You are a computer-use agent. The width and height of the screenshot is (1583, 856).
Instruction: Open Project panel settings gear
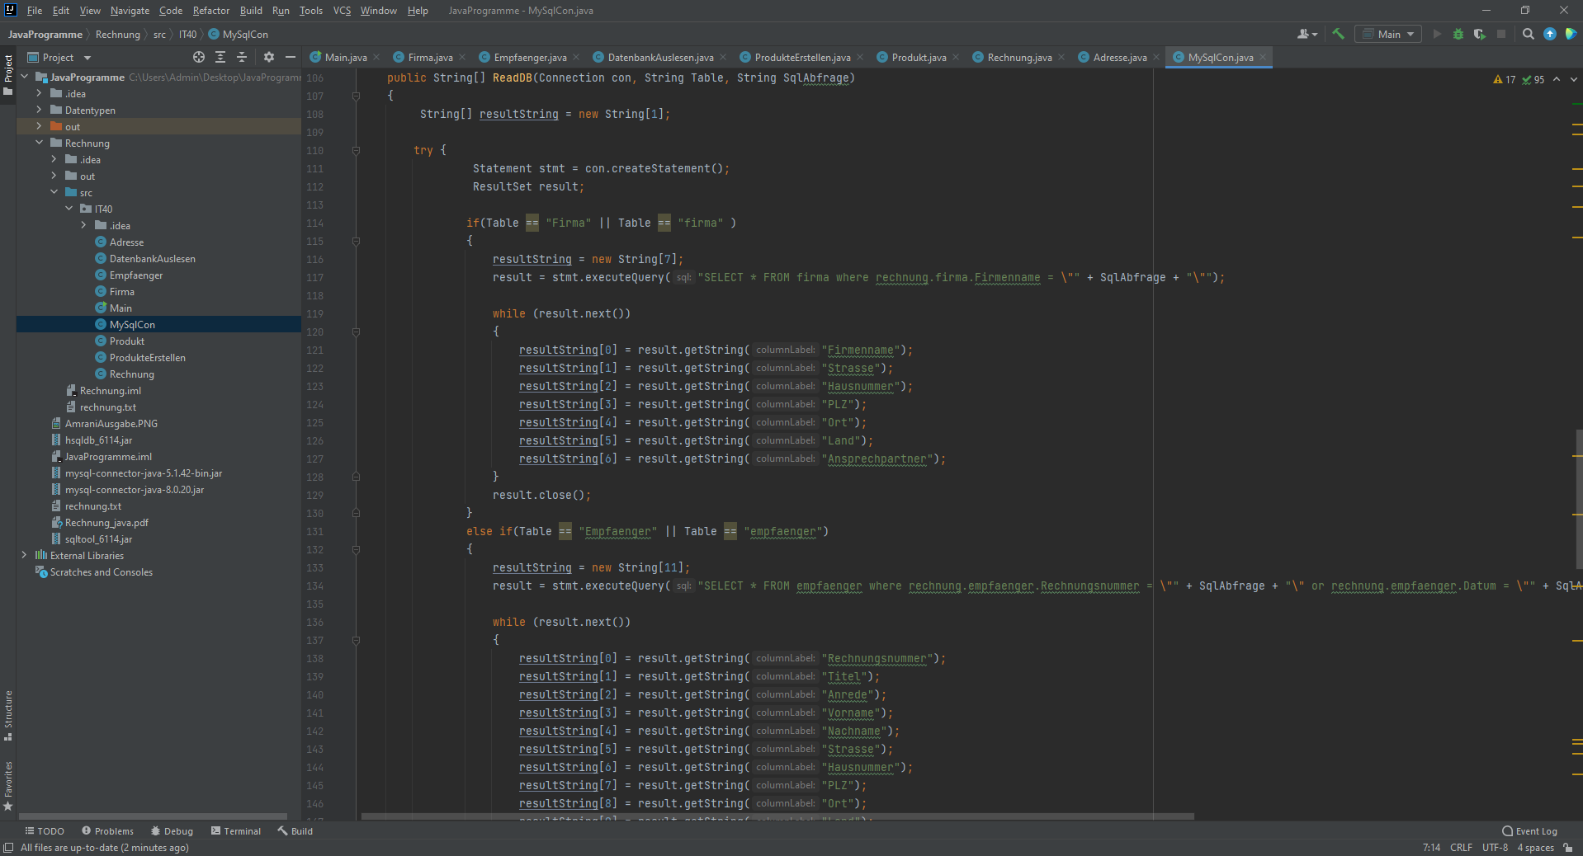coord(269,57)
